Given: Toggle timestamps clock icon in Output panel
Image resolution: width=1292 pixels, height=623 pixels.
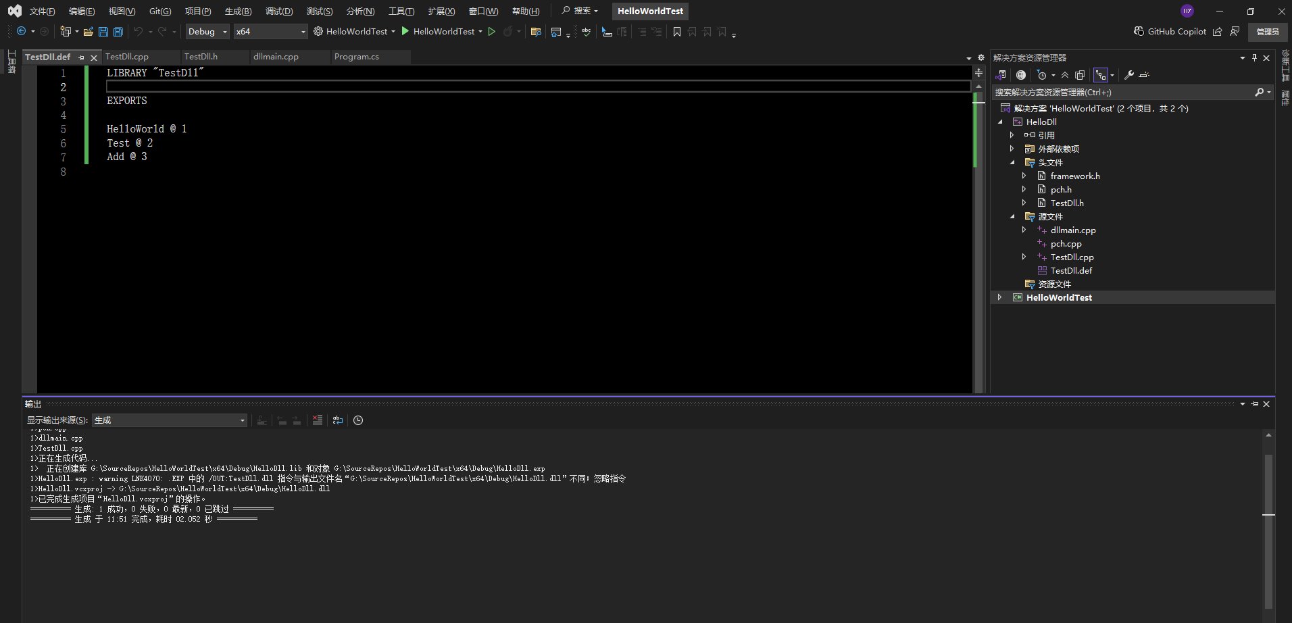Looking at the screenshot, I should 358,420.
